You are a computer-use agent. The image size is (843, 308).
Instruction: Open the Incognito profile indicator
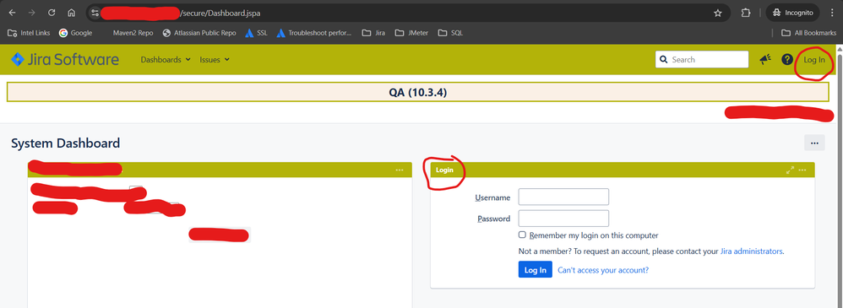click(793, 13)
